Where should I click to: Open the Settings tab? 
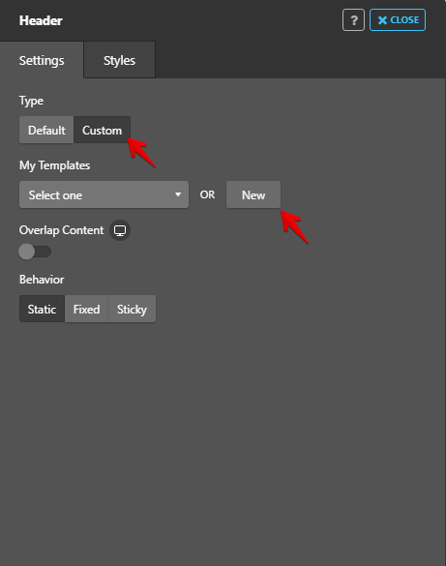[42, 60]
